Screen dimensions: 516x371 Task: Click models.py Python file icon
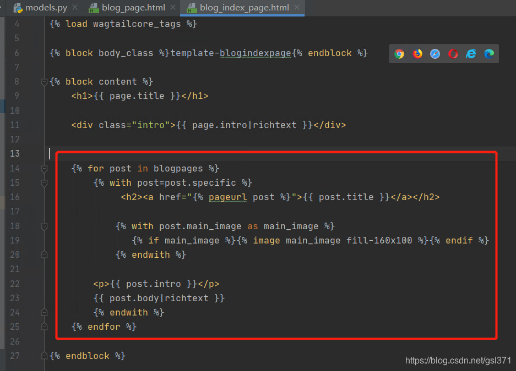click(x=18, y=8)
